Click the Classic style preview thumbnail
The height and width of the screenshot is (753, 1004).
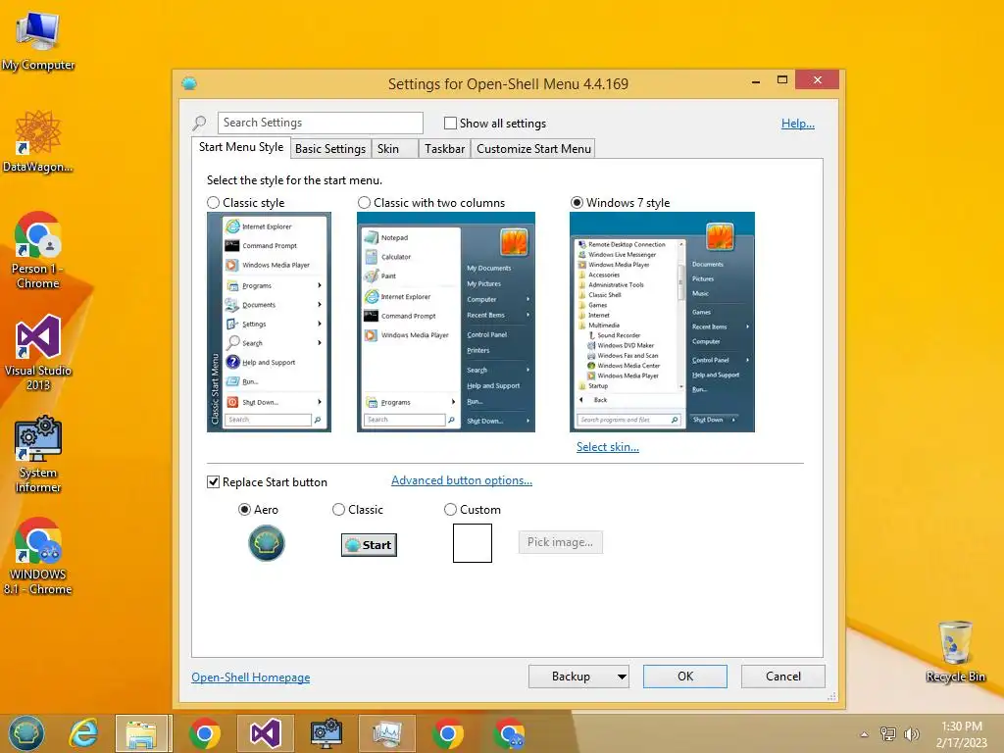click(269, 322)
